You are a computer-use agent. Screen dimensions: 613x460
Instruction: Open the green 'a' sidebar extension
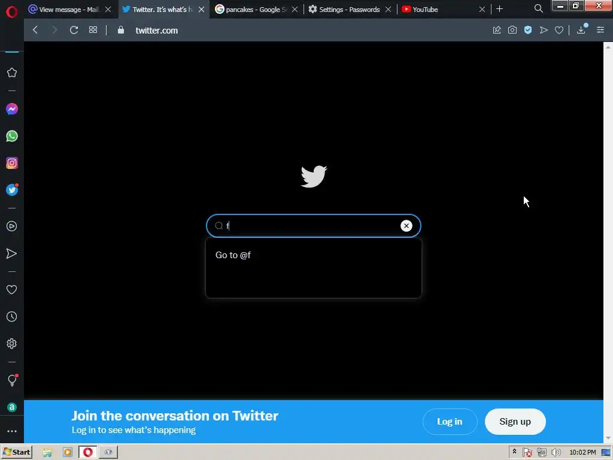click(12, 407)
